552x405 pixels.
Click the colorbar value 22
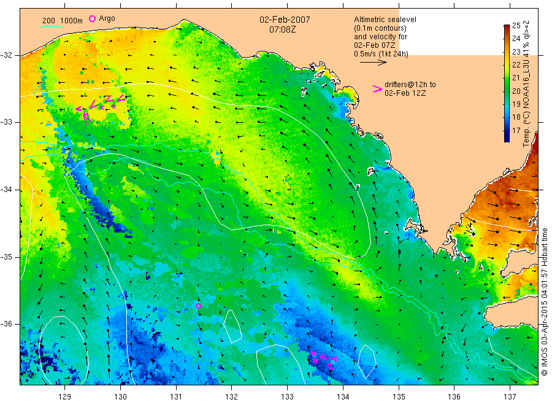point(516,65)
